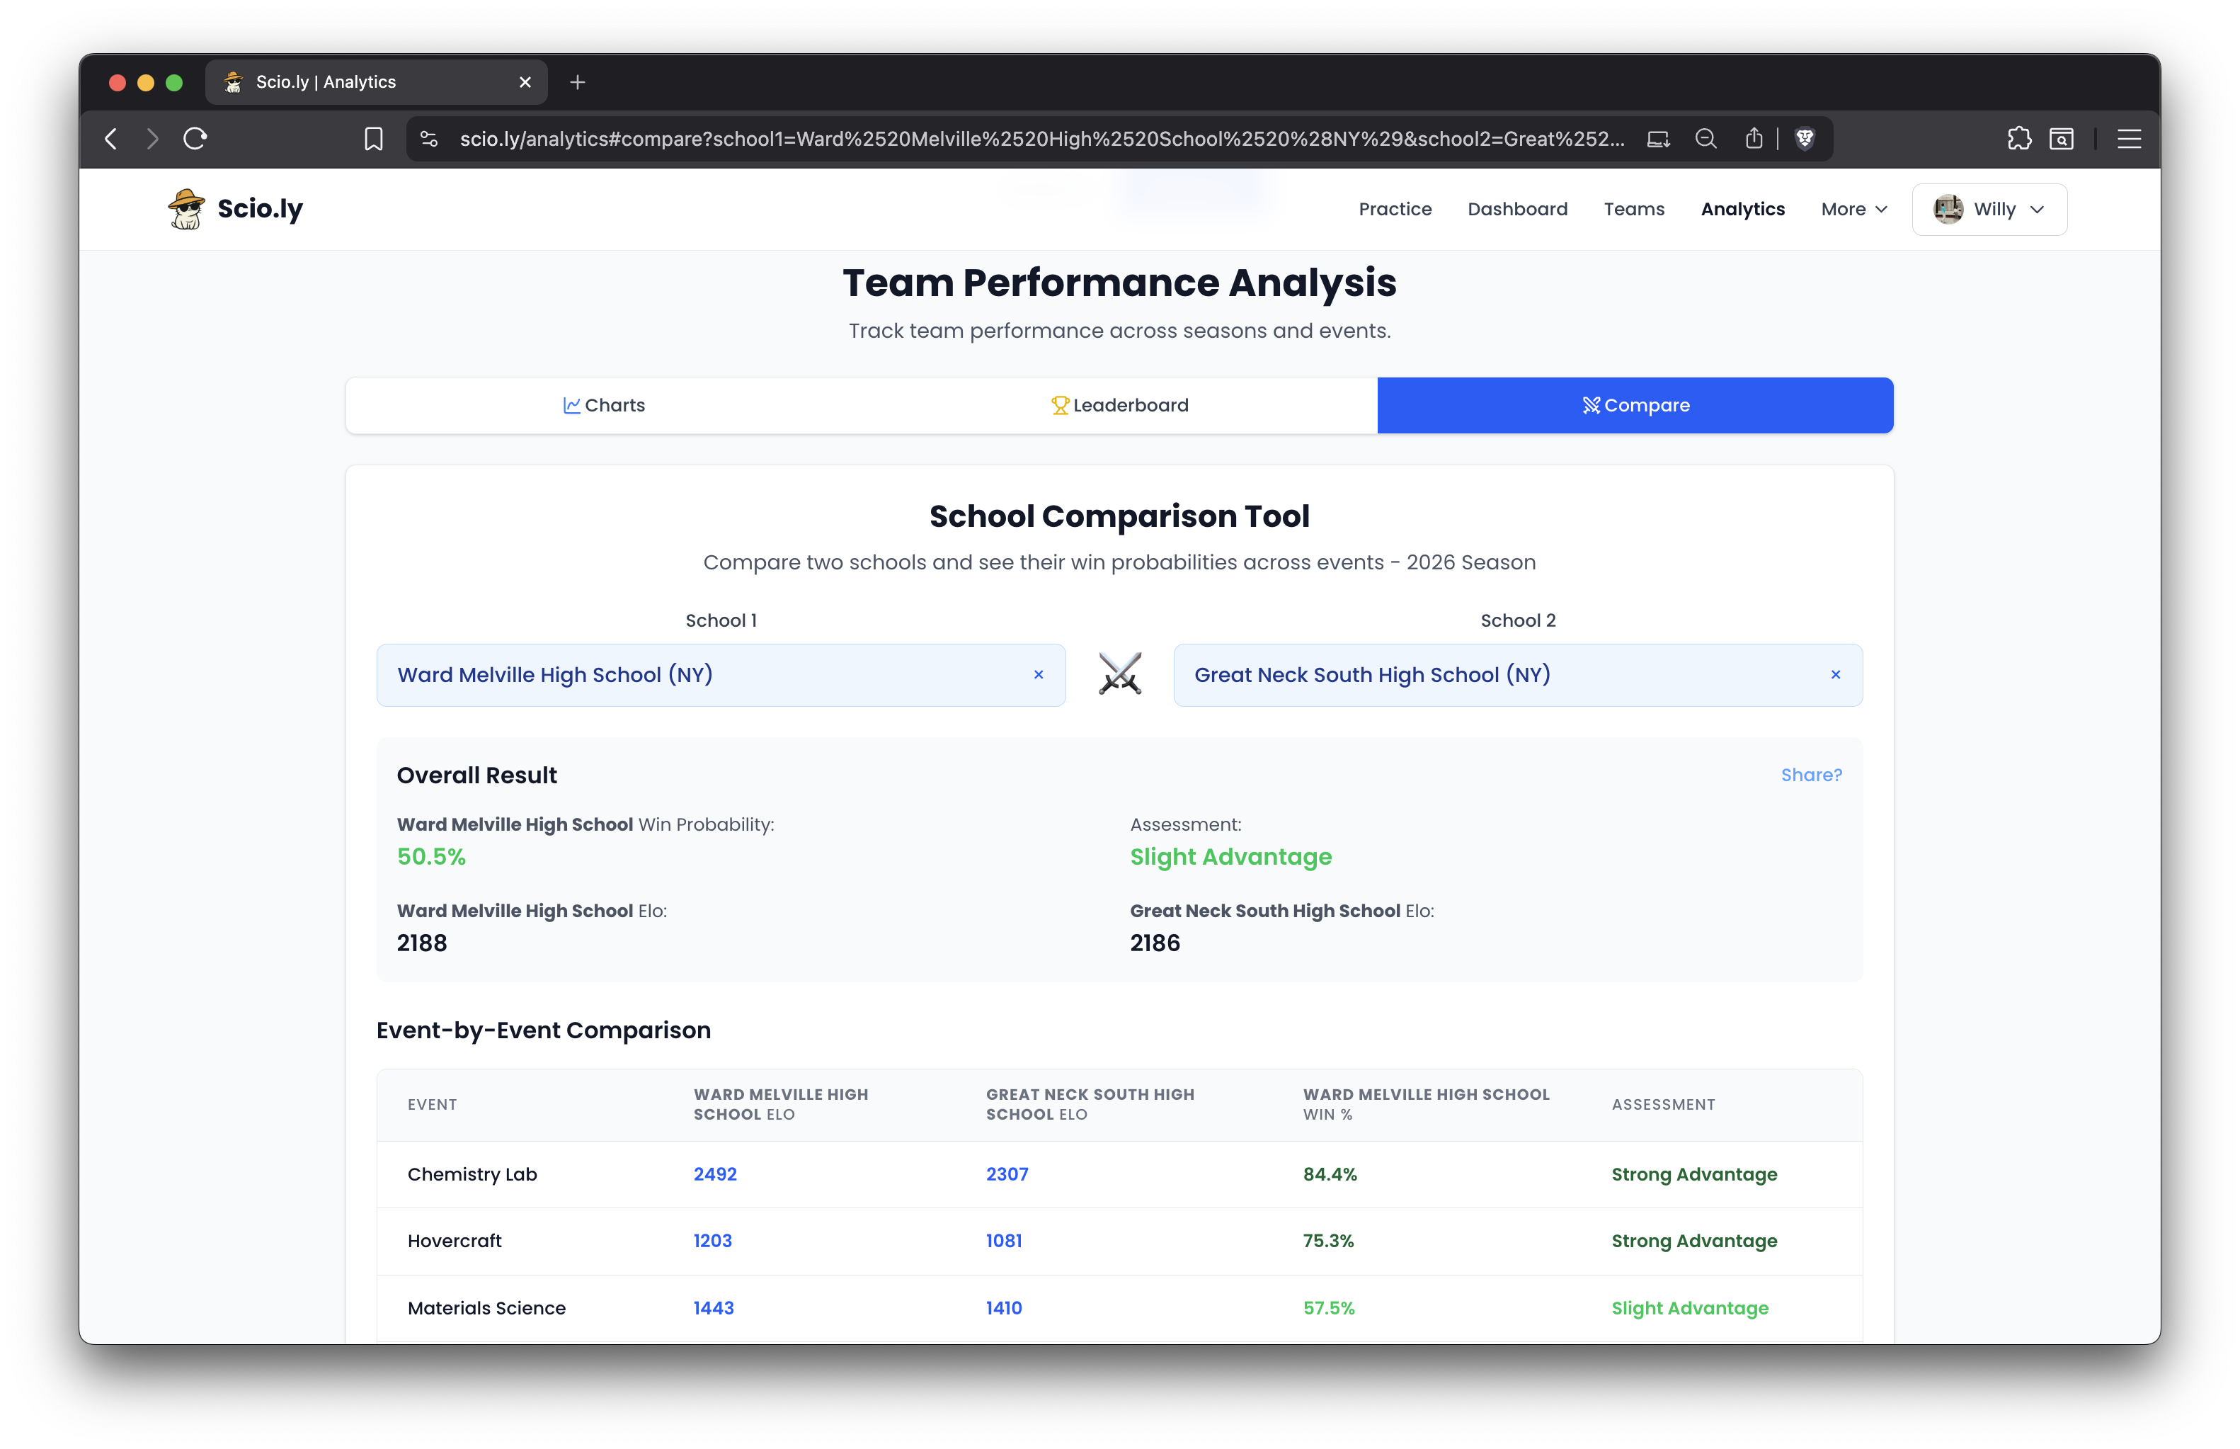2240x1449 pixels.
Task: Click the 84.4% Chemistry Lab win percentage
Action: click(1329, 1174)
